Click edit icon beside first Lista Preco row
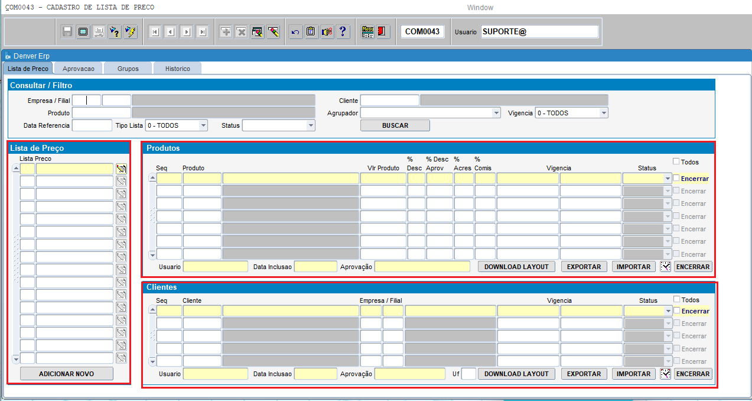This screenshot has width=752, height=401. 122,169
